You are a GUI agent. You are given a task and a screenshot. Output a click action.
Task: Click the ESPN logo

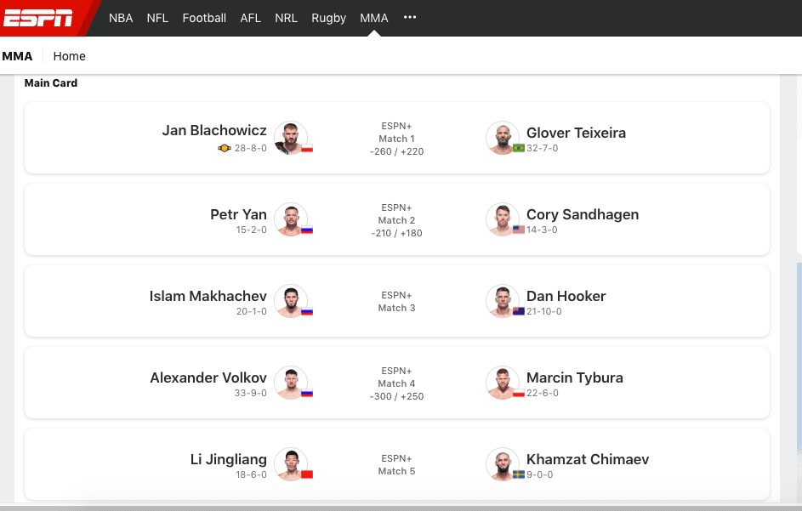pyautogui.click(x=38, y=18)
